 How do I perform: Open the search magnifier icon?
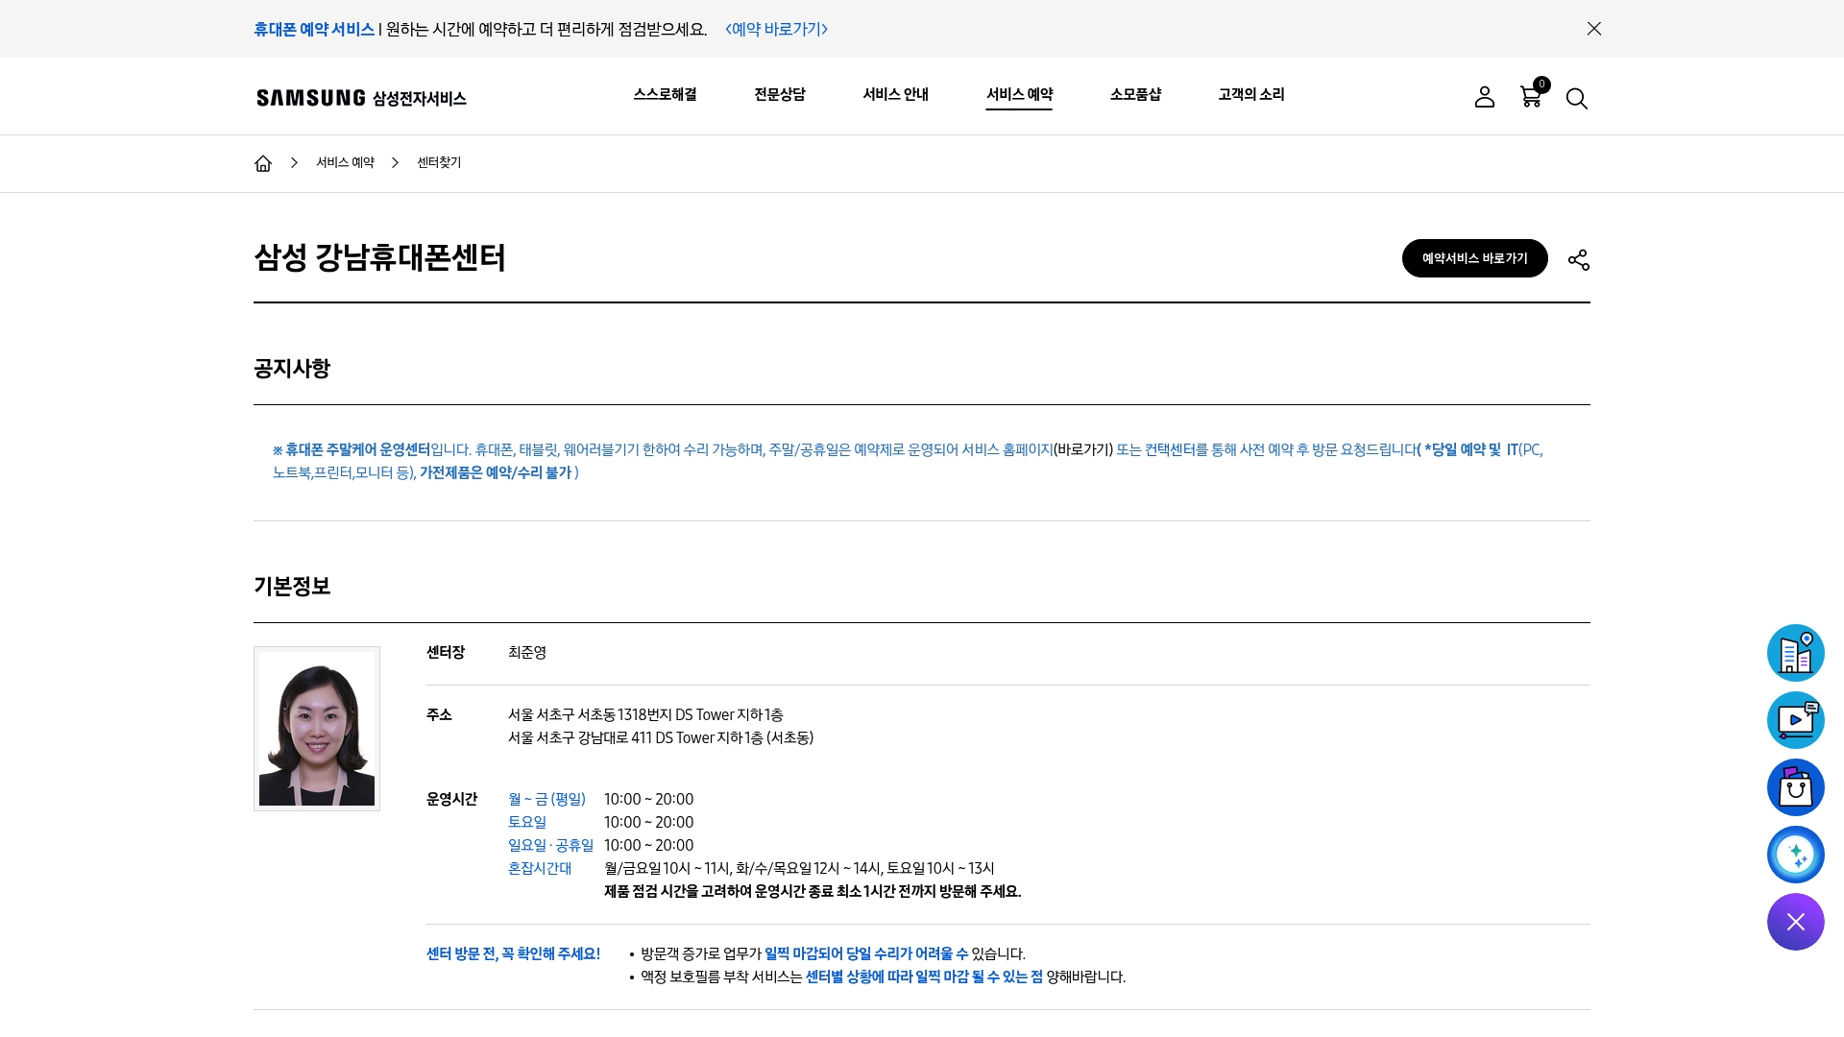(1577, 98)
